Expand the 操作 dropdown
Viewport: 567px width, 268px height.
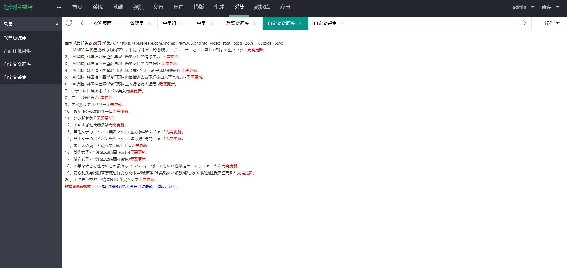pos(552,23)
